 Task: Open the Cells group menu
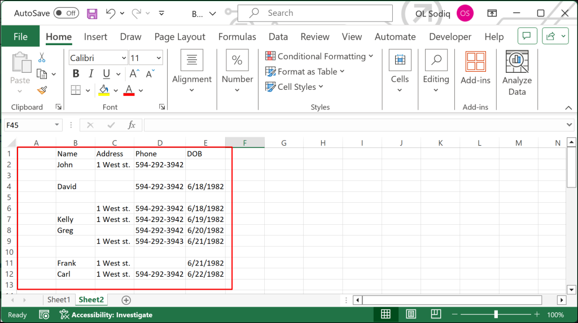[400, 72]
